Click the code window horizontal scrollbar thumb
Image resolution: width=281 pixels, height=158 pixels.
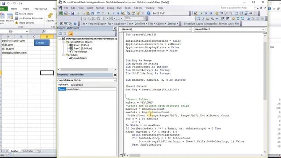tap(135, 155)
